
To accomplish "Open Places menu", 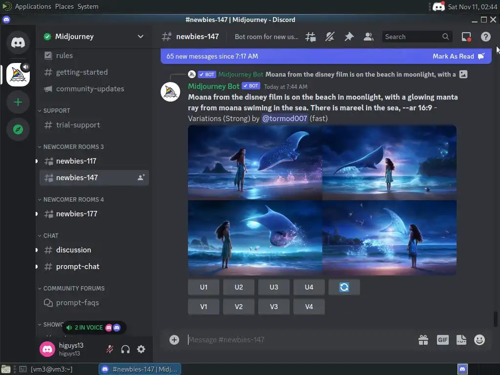I will [64, 6].
